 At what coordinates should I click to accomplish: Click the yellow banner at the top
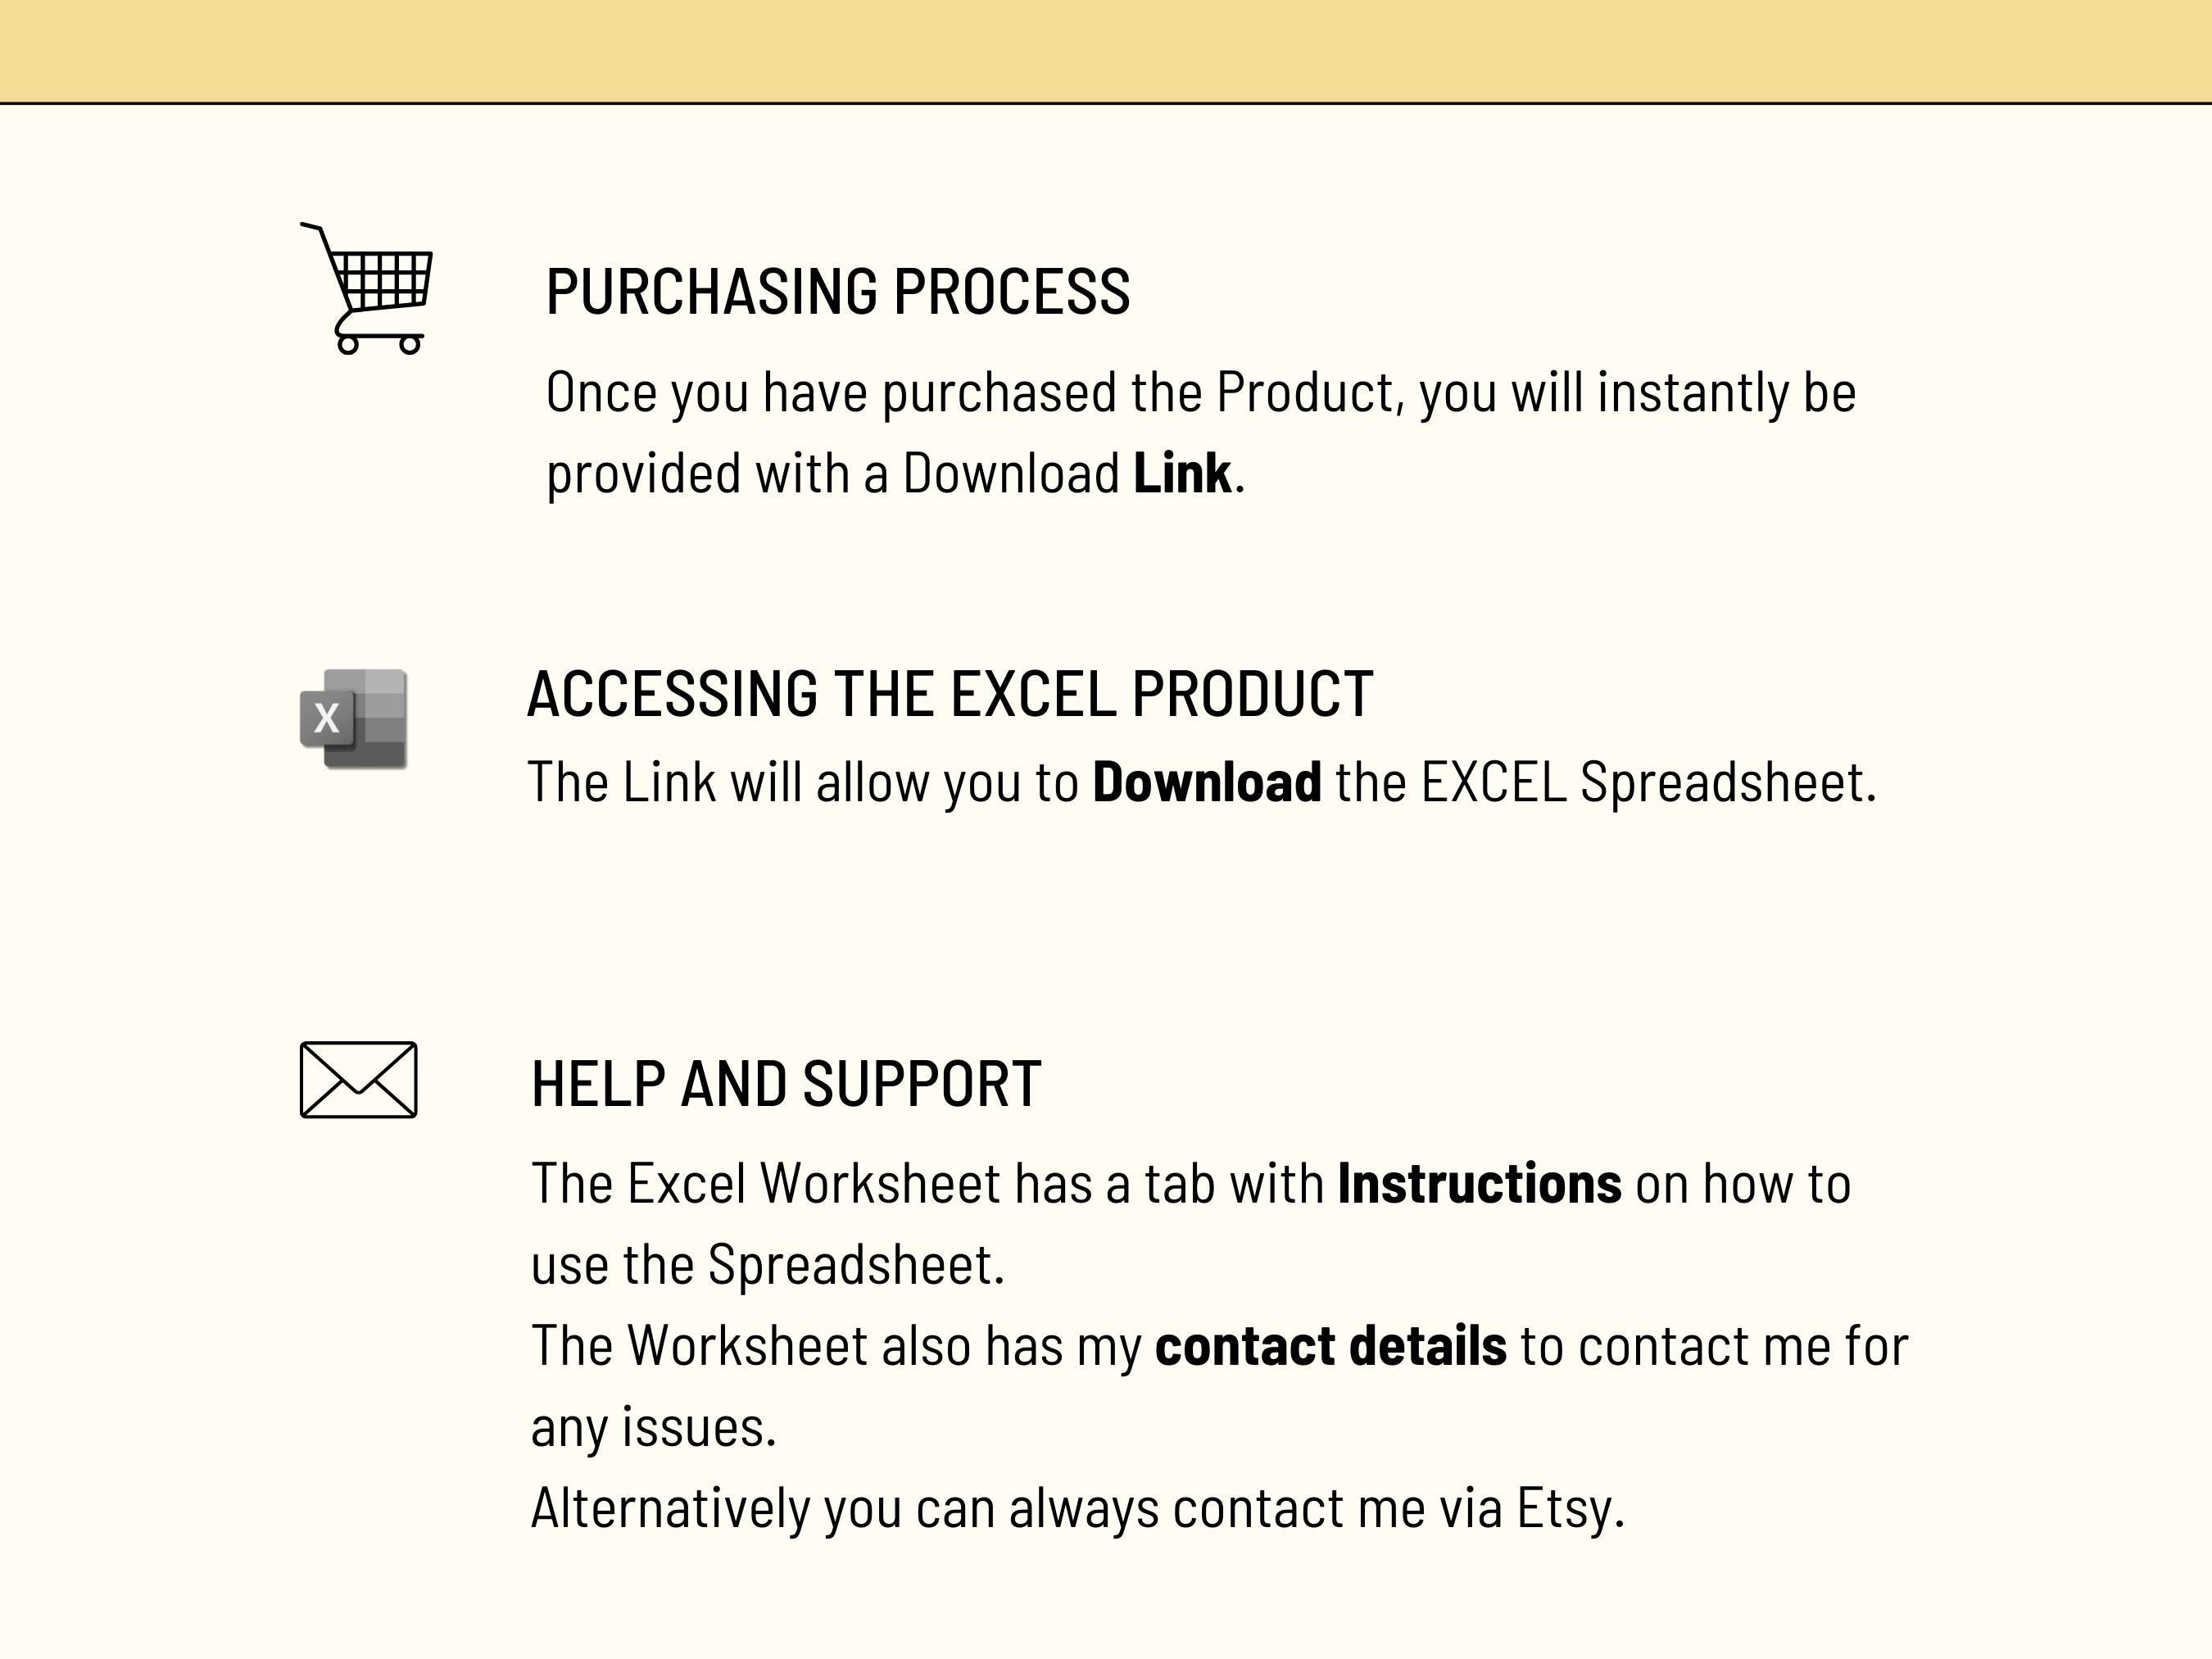[x=1106, y=50]
